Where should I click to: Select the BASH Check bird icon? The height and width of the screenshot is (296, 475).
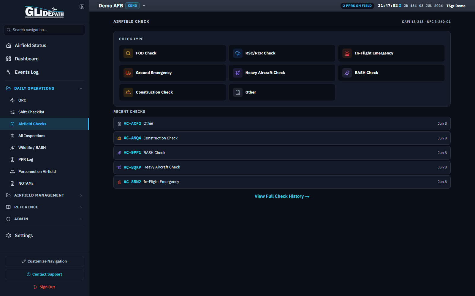[347, 73]
